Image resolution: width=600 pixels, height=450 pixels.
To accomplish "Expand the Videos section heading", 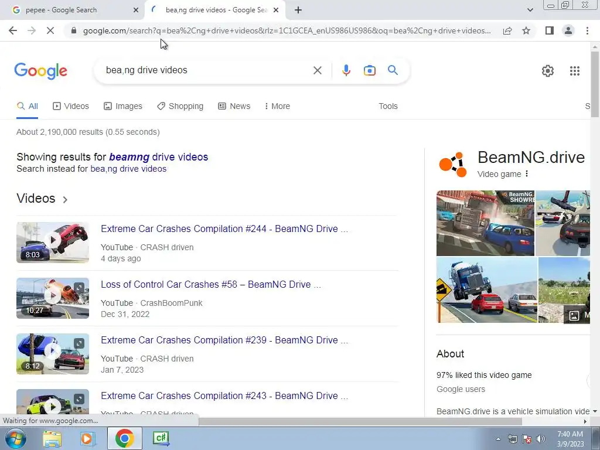I will [x=42, y=199].
